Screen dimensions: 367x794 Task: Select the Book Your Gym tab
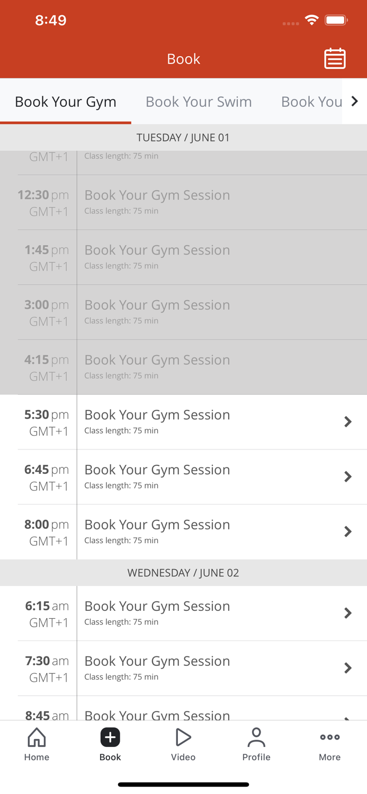65,102
